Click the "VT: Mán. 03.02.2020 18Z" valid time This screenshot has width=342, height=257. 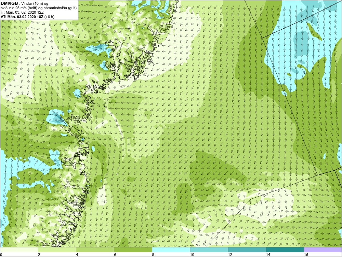(x=22, y=17)
